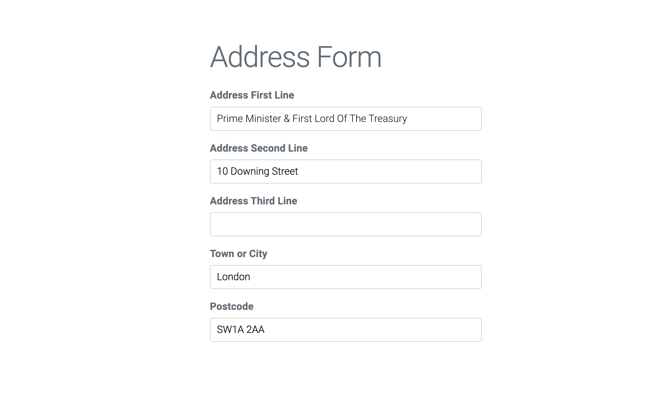Click the Address Third Line label
655x398 pixels.
click(x=253, y=201)
